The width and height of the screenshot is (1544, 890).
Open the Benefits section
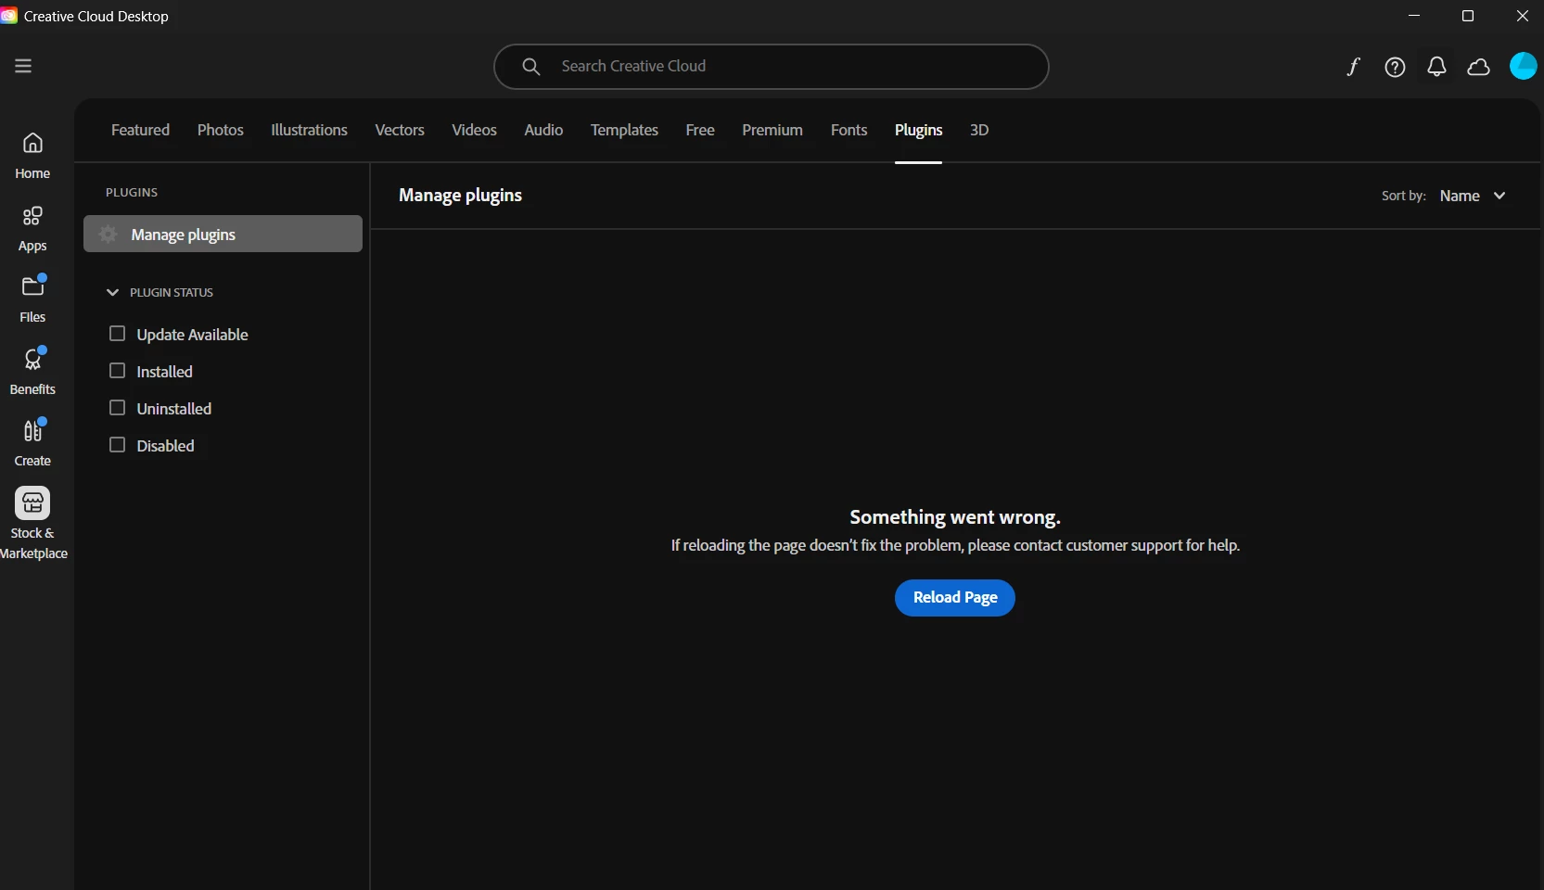(32, 371)
